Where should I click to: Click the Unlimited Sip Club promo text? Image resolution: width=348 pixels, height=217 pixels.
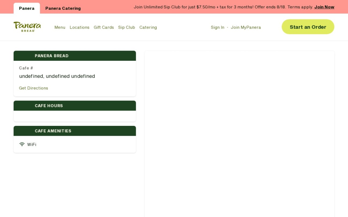point(223,7)
